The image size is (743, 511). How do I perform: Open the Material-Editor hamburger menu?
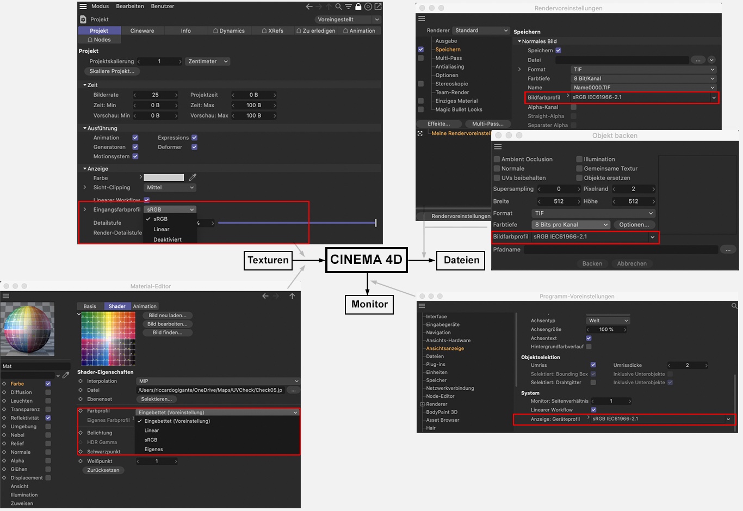[x=6, y=296]
